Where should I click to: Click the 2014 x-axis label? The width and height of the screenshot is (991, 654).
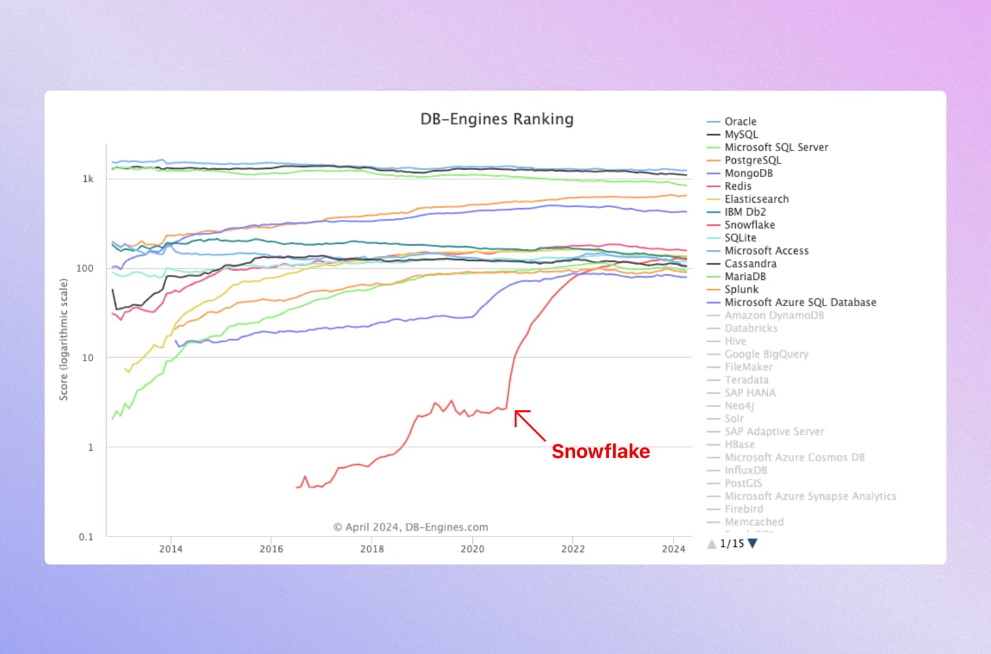(x=170, y=549)
